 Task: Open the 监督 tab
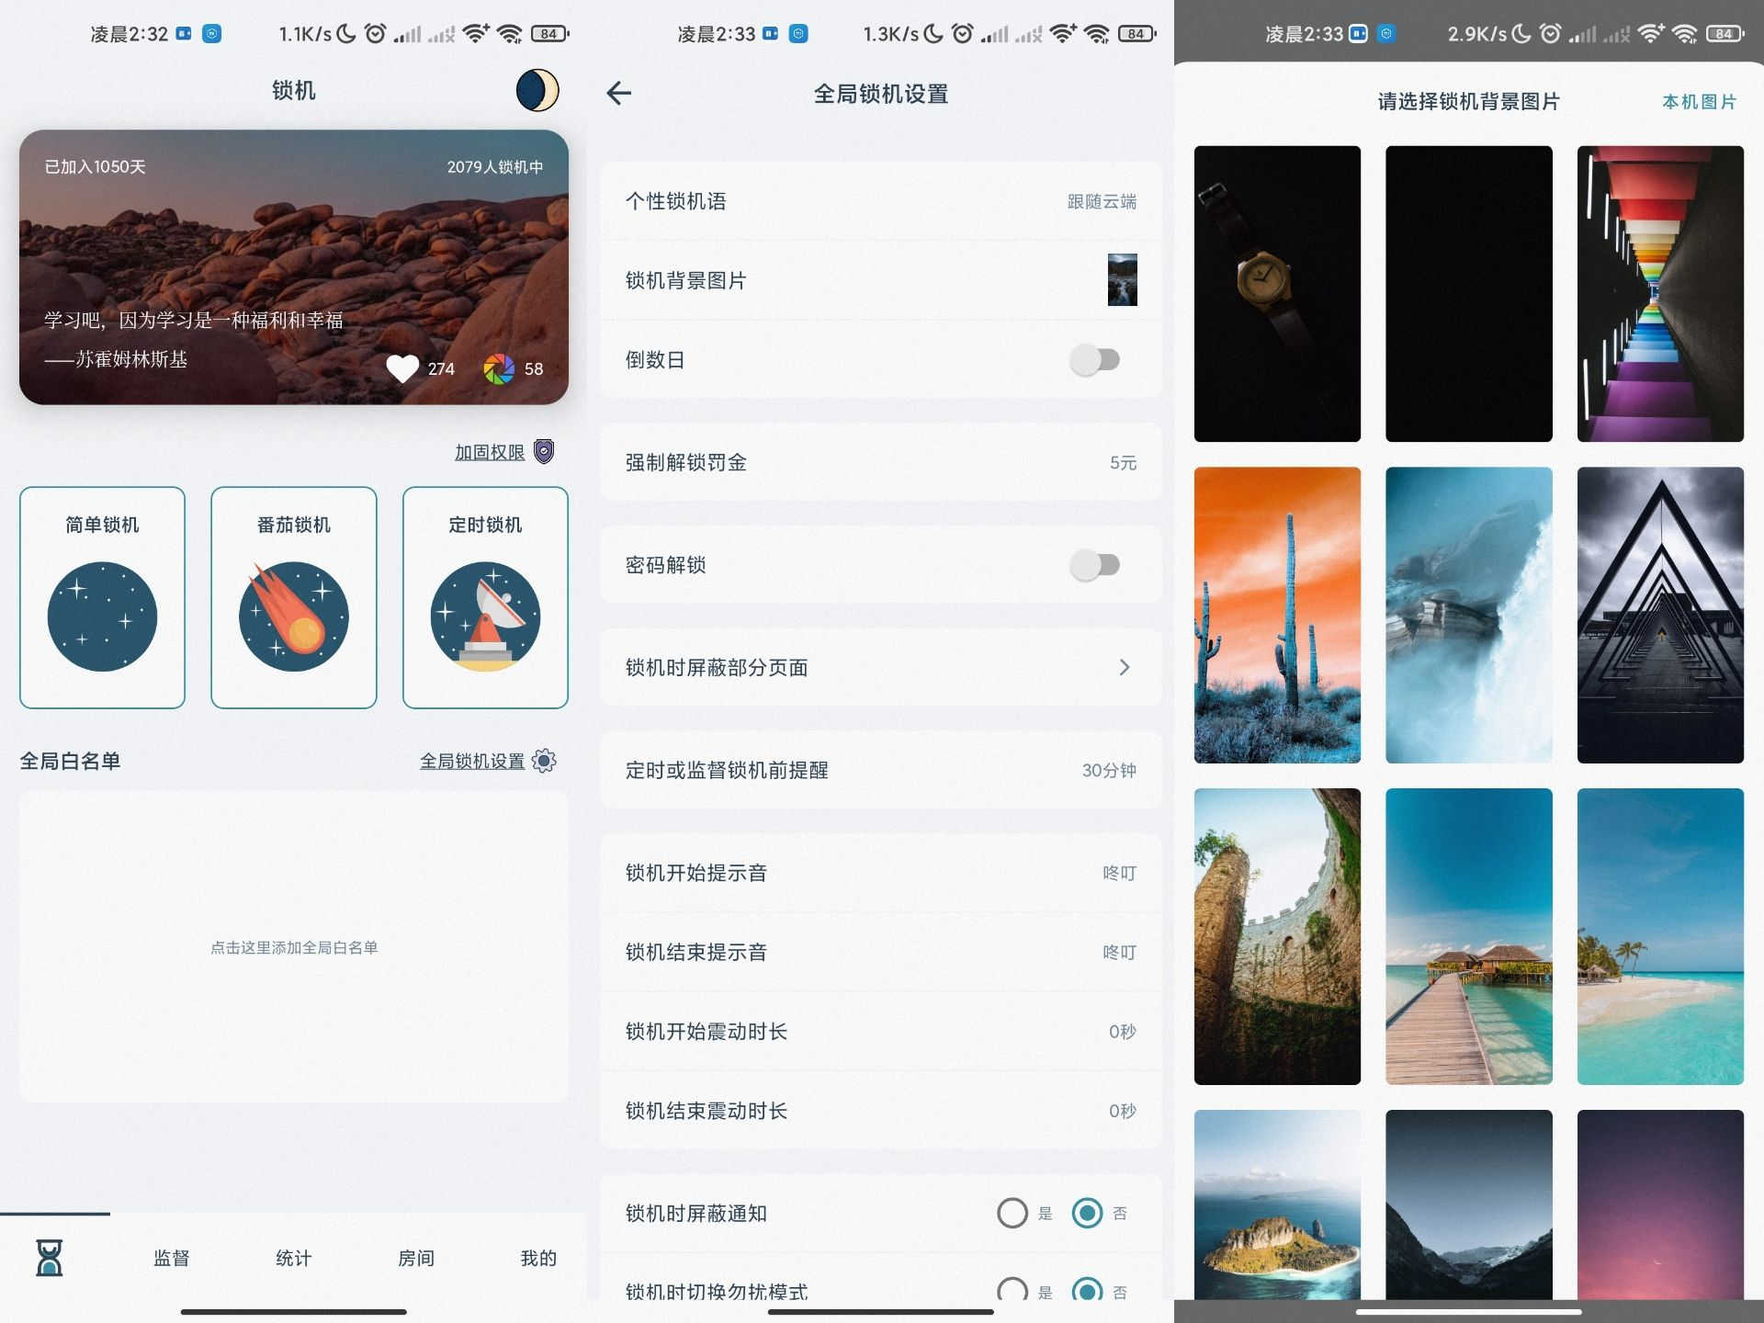172,1258
